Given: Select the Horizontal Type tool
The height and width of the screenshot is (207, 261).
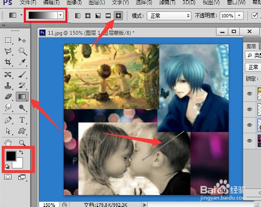Looking at the screenshot, I should coord(22,120).
